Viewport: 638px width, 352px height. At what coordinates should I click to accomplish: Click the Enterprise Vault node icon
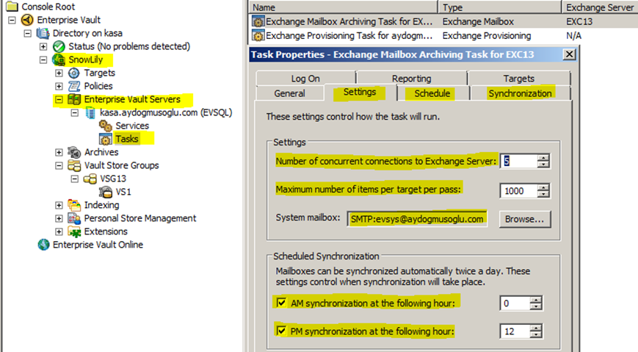27,20
